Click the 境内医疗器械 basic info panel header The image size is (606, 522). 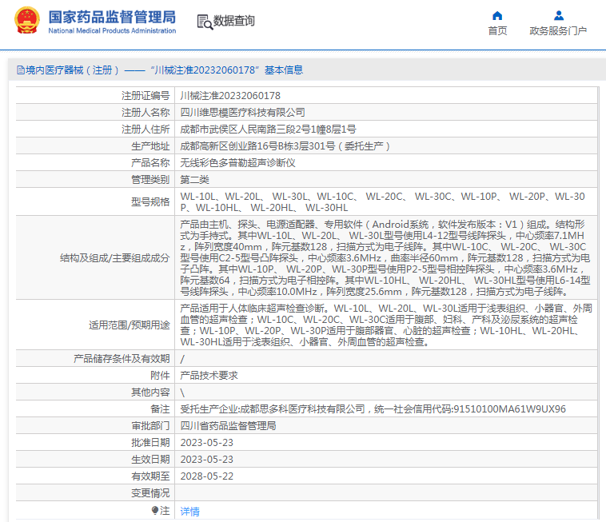coord(160,70)
